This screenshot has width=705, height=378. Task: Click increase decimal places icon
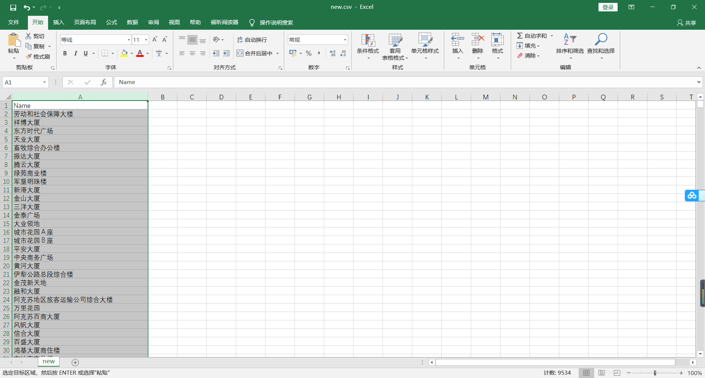tap(333, 53)
